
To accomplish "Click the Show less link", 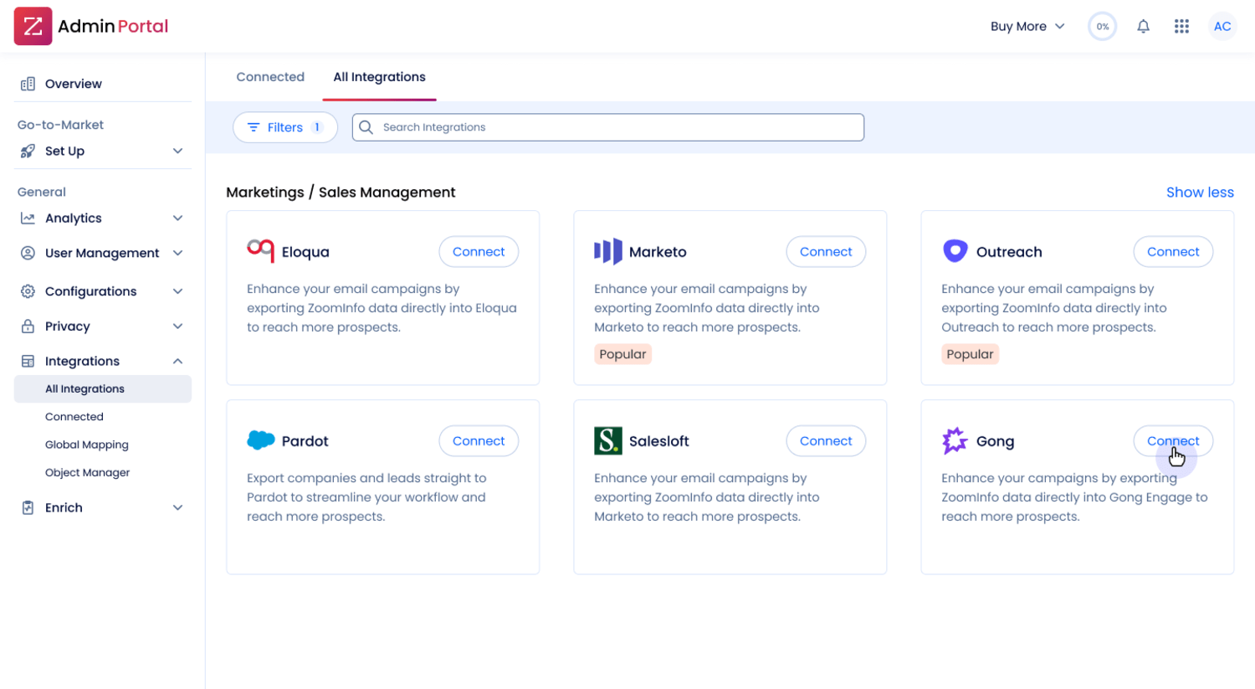I will 1199,193.
